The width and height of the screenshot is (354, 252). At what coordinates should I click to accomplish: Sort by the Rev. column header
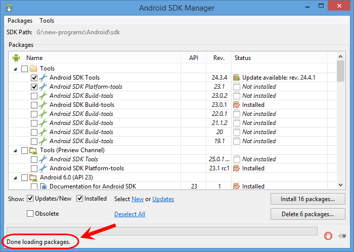click(x=219, y=58)
